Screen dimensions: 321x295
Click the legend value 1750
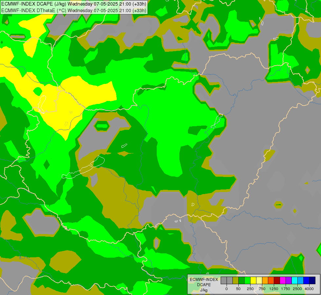tap(285, 289)
